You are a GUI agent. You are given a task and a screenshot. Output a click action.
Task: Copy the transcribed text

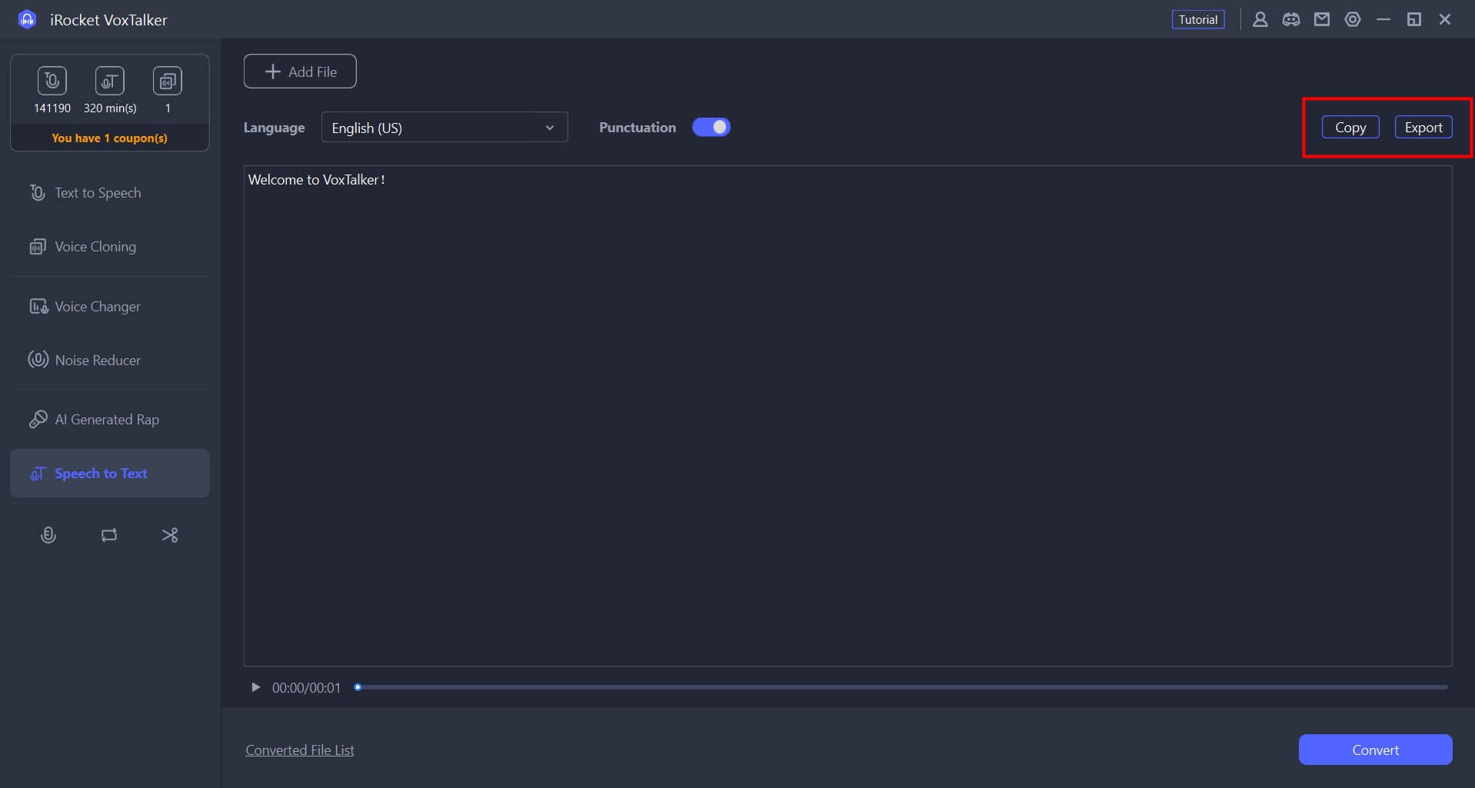click(x=1350, y=128)
